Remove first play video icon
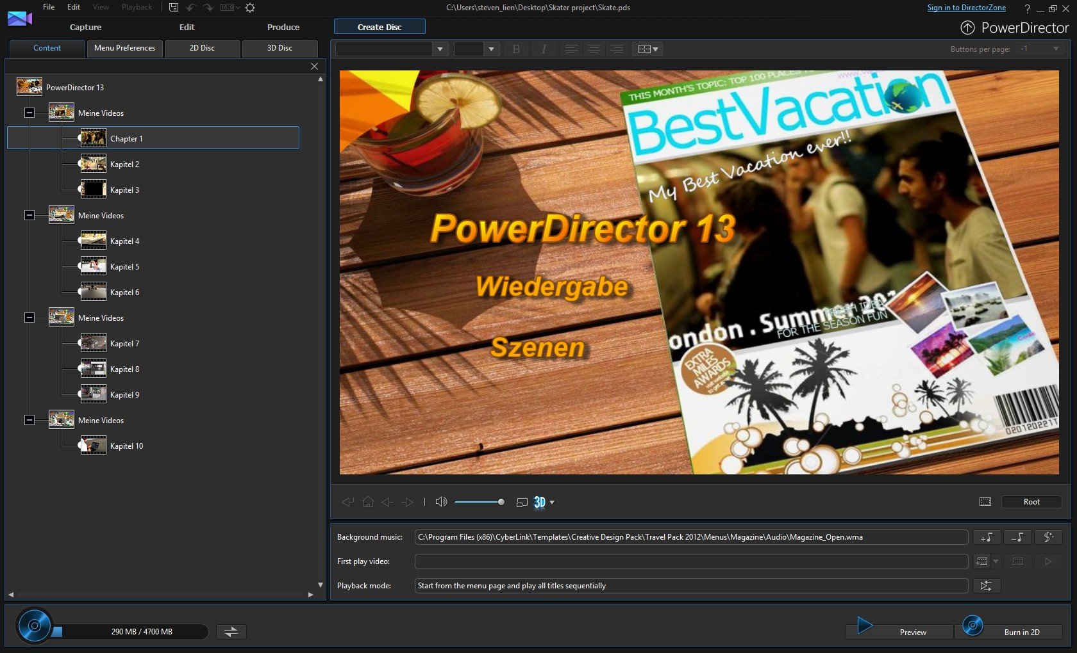This screenshot has width=1077, height=653. point(1017,561)
